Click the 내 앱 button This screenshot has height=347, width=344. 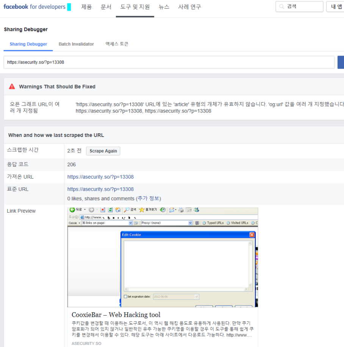point(336,7)
